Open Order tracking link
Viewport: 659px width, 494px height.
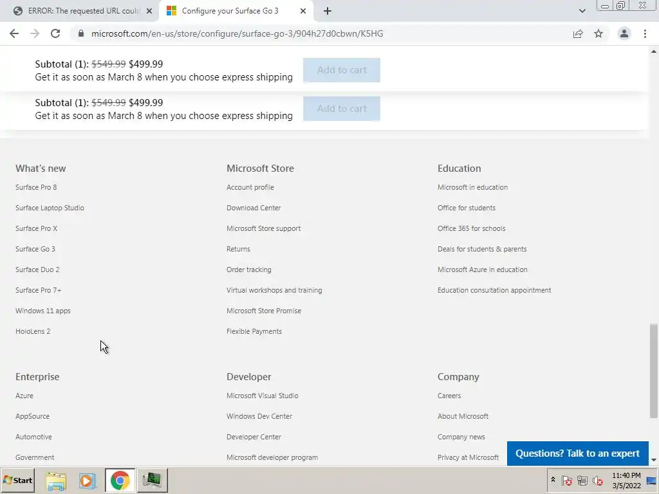(x=249, y=270)
